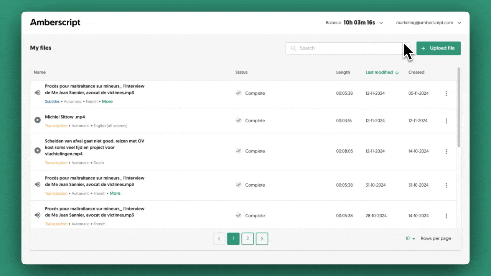Expand the Balance 10h 03m 16s dropdown
This screenshot has width=491, height=276.
pyautogui.click(x=381, y=23)
